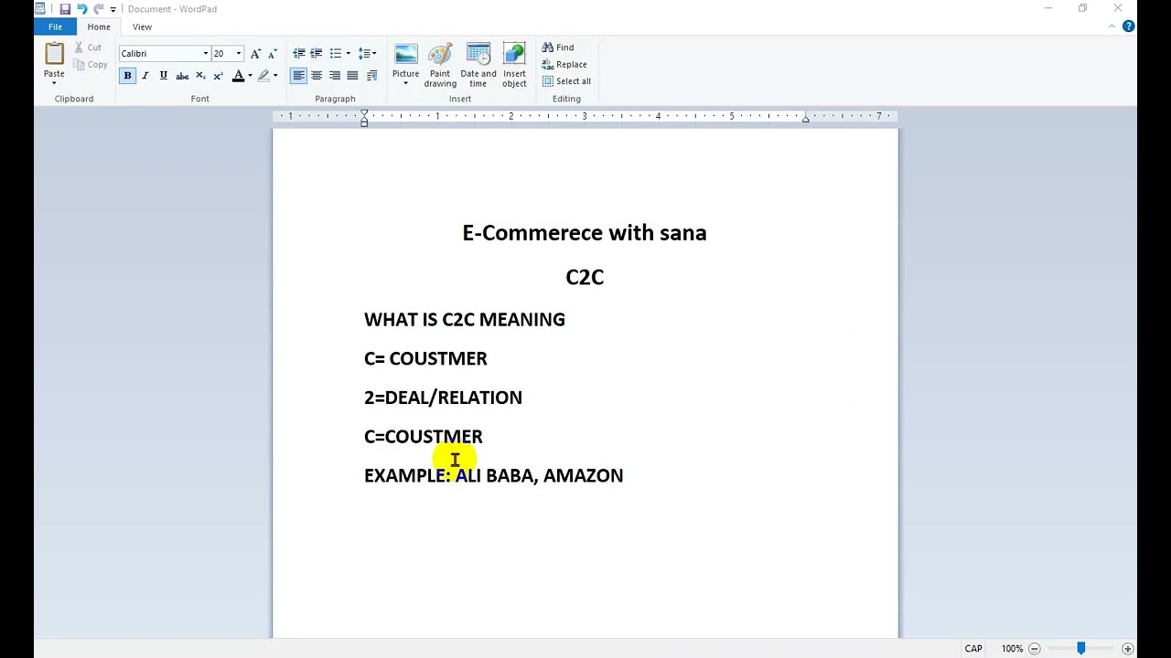
Task: Apply the text highlight color marker
Action: point(263,76)
